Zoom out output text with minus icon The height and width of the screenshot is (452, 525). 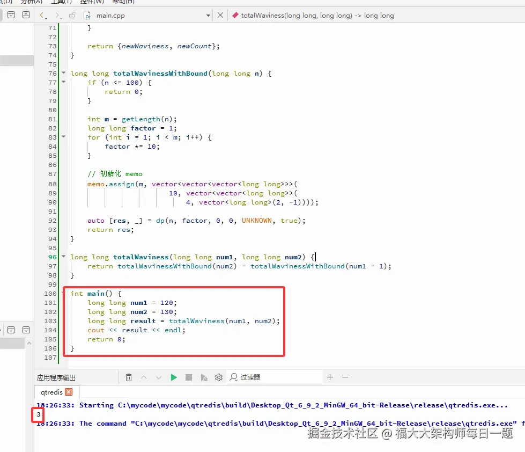tap(345, 377)
